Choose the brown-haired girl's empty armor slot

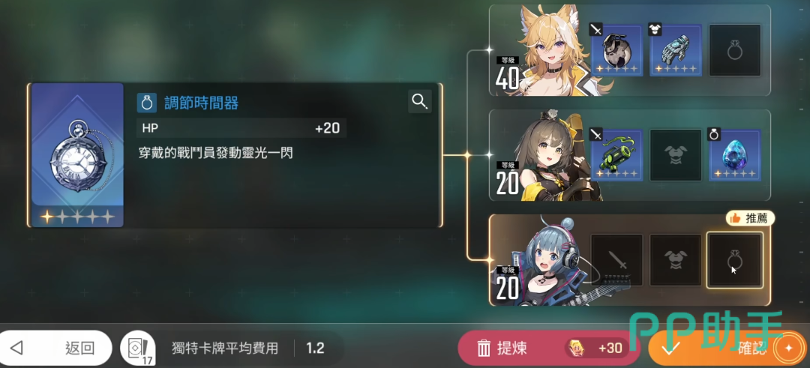676,155
